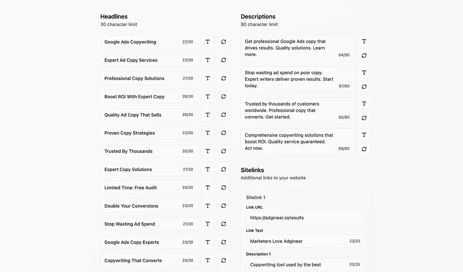The height and width of the screenshot is (272, 463).
Task: Click the T icon next to Trusted By Thousands
Action: tap(207, 151)
